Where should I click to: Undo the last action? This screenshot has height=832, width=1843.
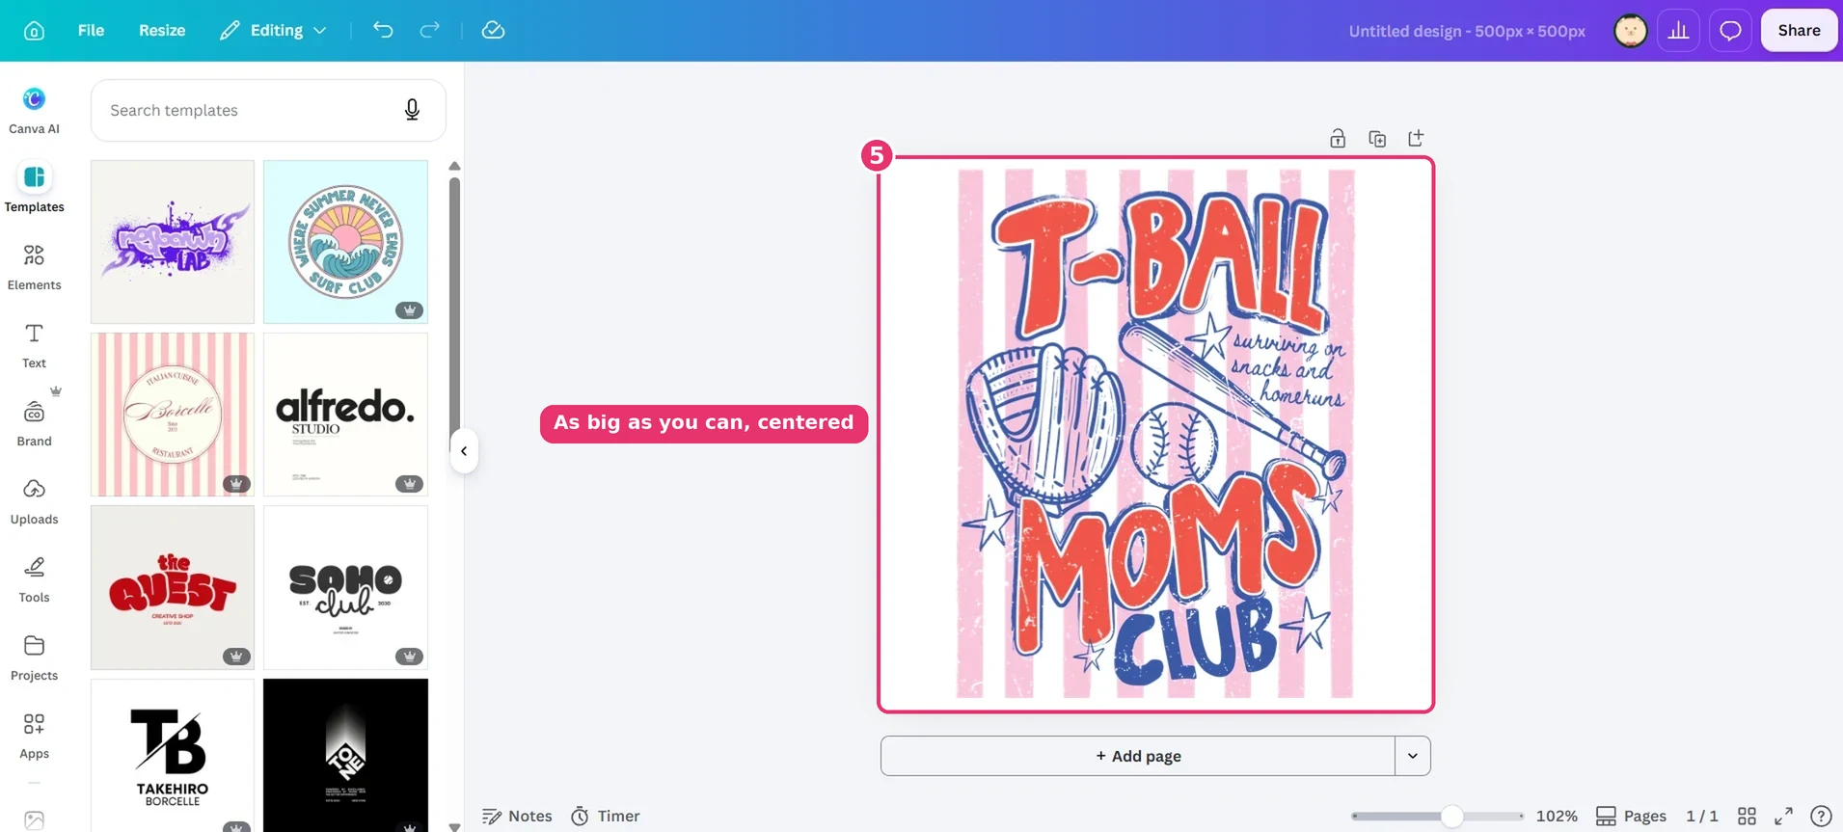(383, 30)
